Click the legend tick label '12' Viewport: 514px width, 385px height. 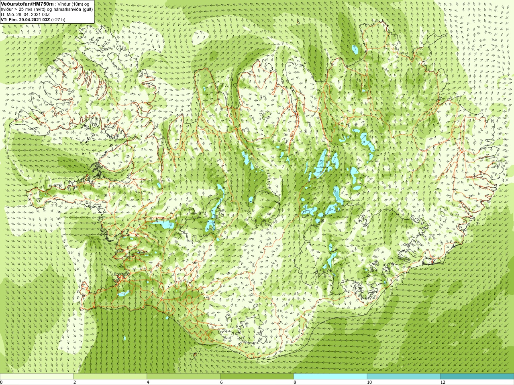443,382
